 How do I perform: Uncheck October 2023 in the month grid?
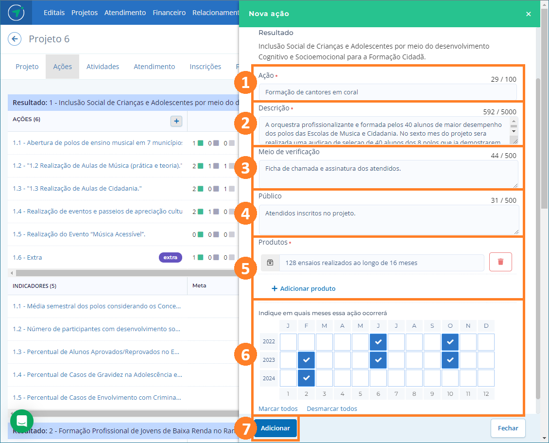tap(450, 360)
